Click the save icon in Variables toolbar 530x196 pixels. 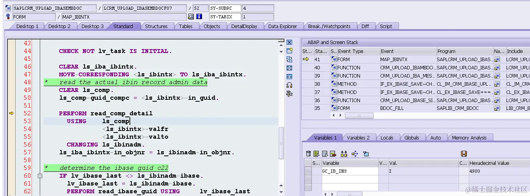464,154
